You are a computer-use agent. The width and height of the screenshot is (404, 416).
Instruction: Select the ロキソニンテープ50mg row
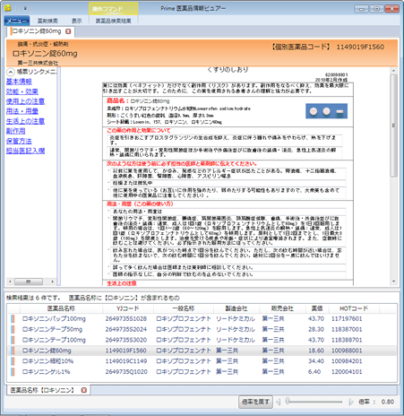click(202, 329)
